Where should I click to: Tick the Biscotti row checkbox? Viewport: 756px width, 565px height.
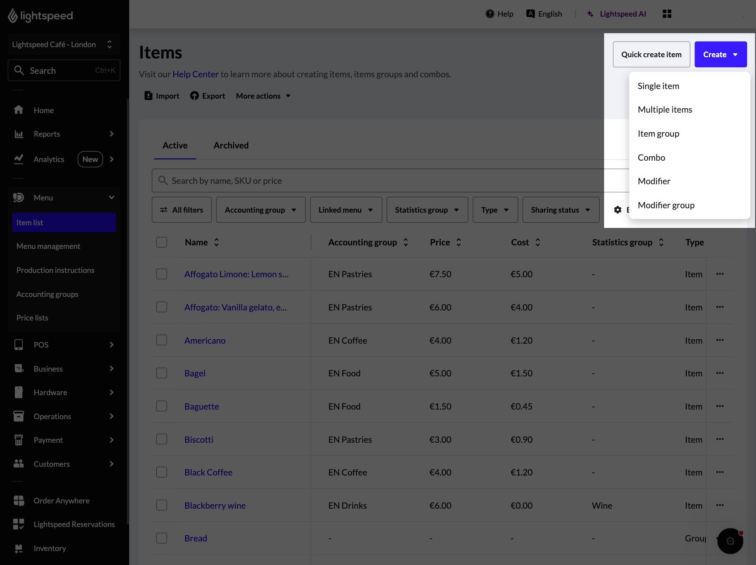point(162,439)
